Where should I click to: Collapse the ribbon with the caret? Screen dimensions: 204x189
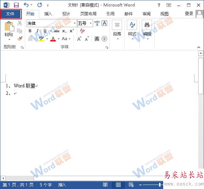[199, 47]
